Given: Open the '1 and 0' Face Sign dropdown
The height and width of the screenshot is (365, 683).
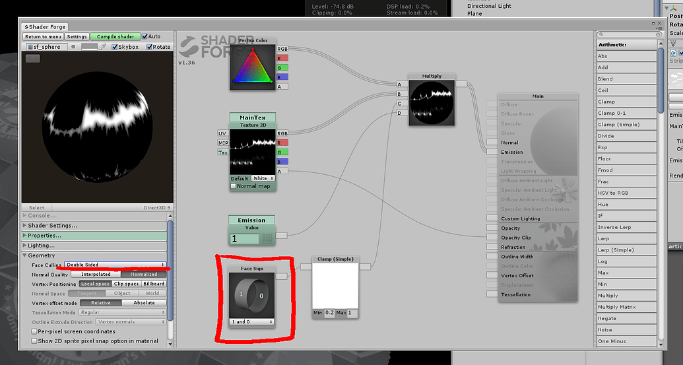Looking at the screenshot, I should (251, 321).
